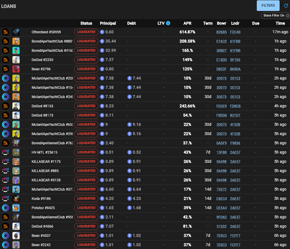Click the ETH icon beside debt 0.52
The image size is (290, 249).
point(129,152)
